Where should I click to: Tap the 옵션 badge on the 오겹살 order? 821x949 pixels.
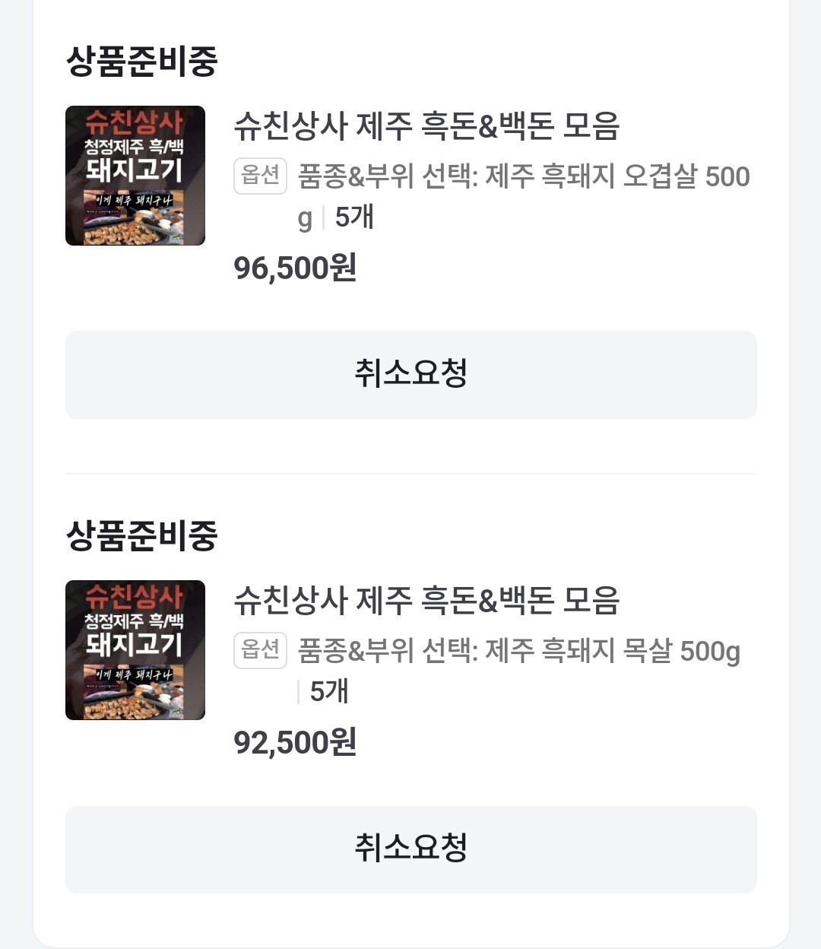[260, 176]
